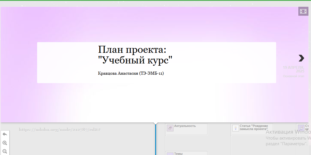Click the lightbulb thumbnail of Статья event
Screen dimensions: 311x155
(x=236, y=128)
